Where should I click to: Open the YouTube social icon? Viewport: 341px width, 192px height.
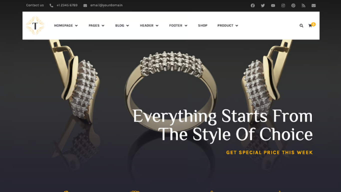coord(273,5)
